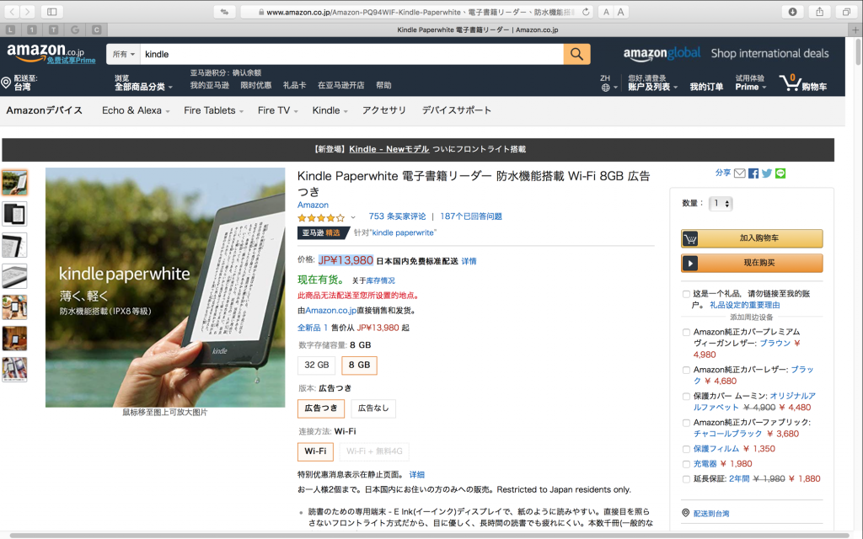Open the Kindle navigation menu
Image resolution: width=863 pixels, height=539 pixels.
(330, 110)
